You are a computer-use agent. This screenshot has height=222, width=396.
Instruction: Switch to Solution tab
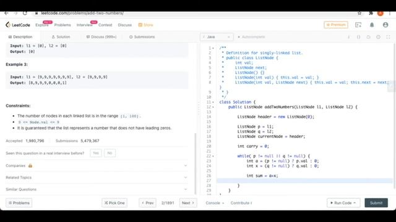point(61,37)
